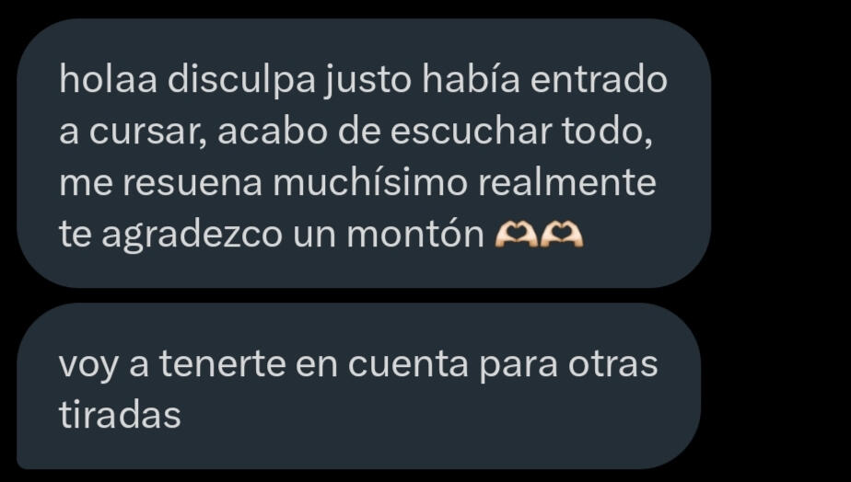This screenshot has width=851, height=482.
Task: Select the message bubble starting with holaa disculpa
Action: pyautogui.click(x=364, y=153)
